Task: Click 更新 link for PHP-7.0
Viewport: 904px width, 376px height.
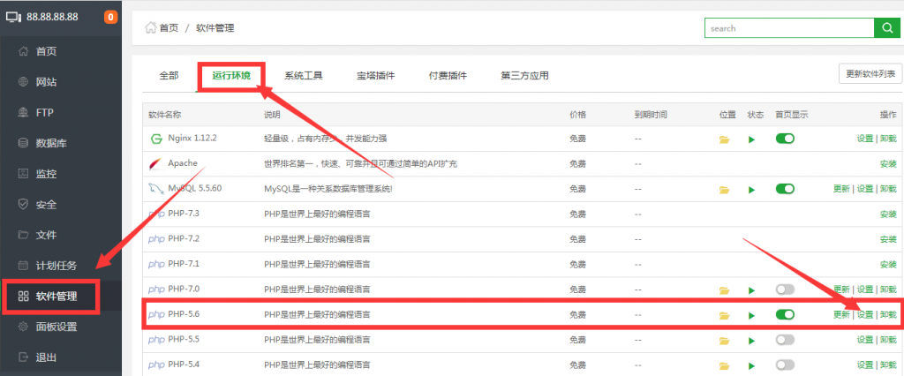Action: click(841, 290)
